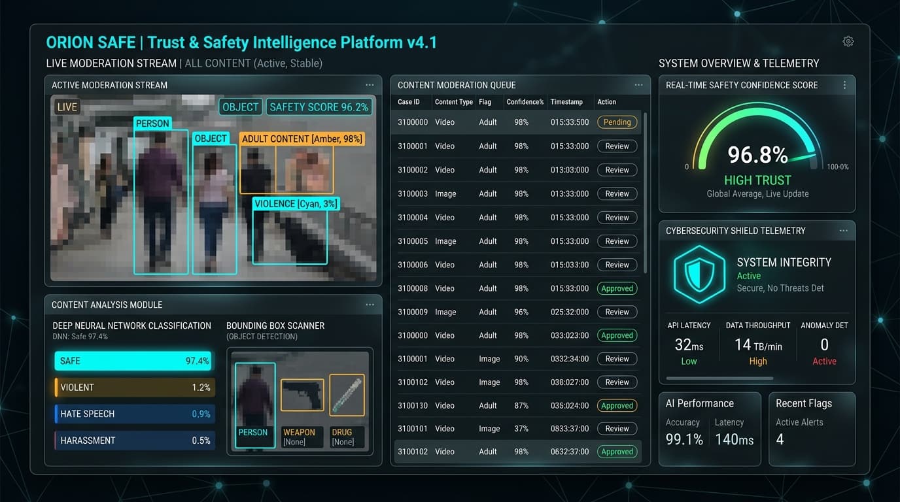Click Review for case 3100009
Viewport: 900px width, 502px height.
[x=617, y=312]
